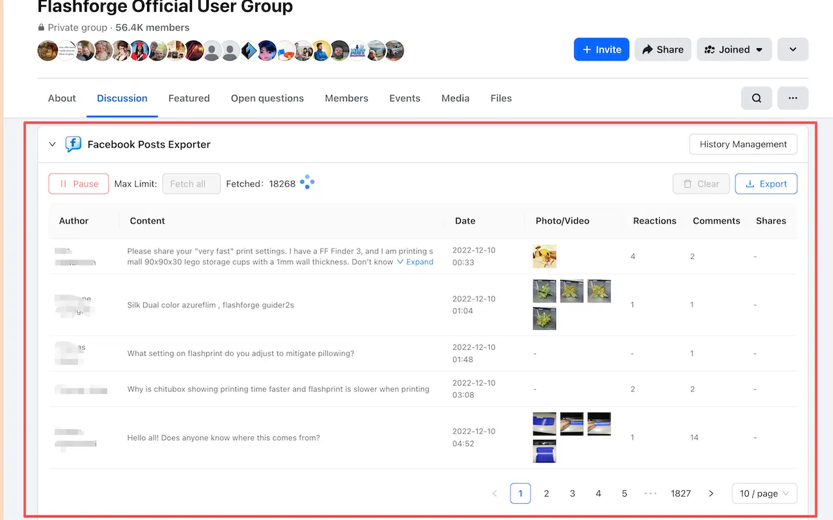Click the Max Limit input field
The width and height of the screenshot is (833, 520).
[191, 184]
